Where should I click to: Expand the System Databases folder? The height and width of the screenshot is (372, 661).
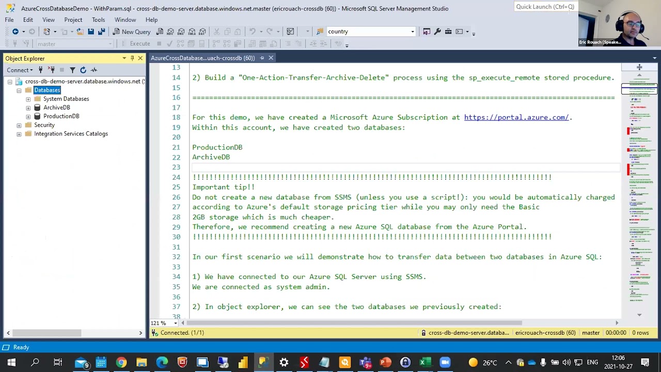(x=28, y=99)
